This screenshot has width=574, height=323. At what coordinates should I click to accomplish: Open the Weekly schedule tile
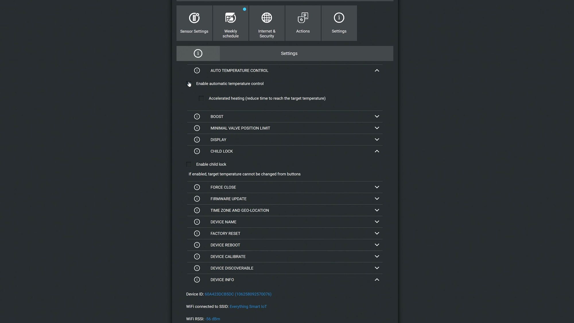[x=230, y=23]
